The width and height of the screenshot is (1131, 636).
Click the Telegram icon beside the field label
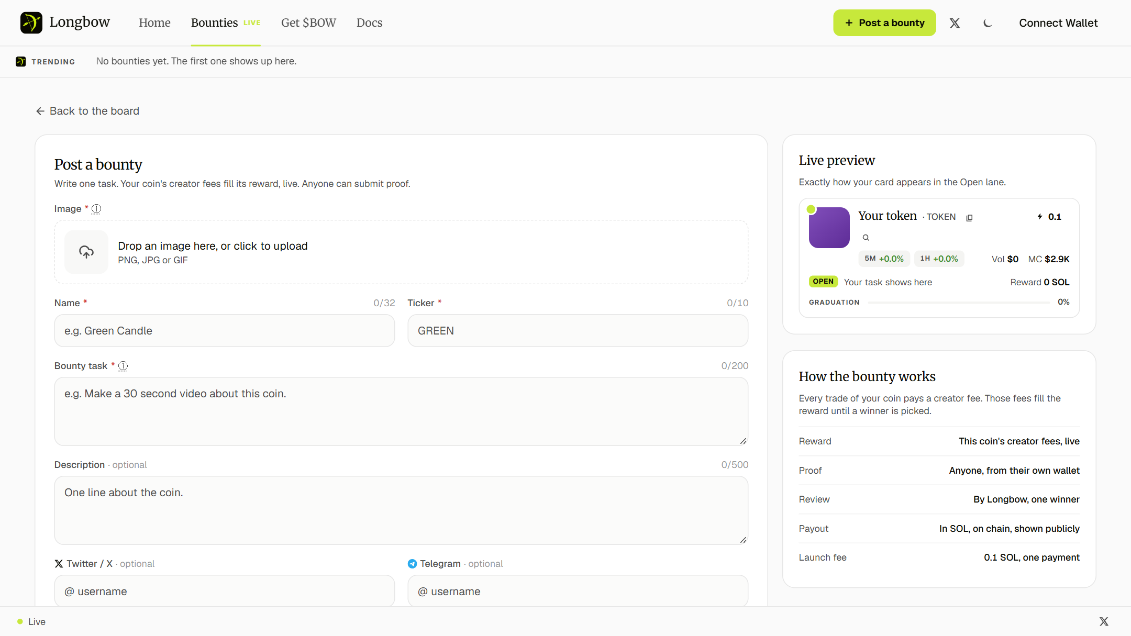[412, 564]
